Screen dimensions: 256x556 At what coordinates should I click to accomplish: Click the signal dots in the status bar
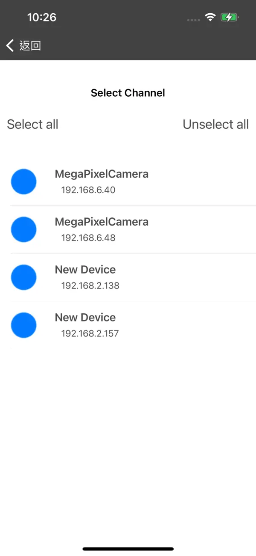(193, 20)
